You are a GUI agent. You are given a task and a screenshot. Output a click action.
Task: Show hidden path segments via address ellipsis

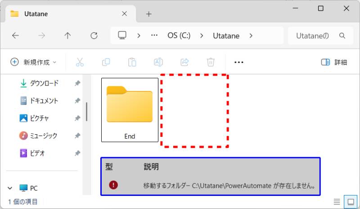154,36
